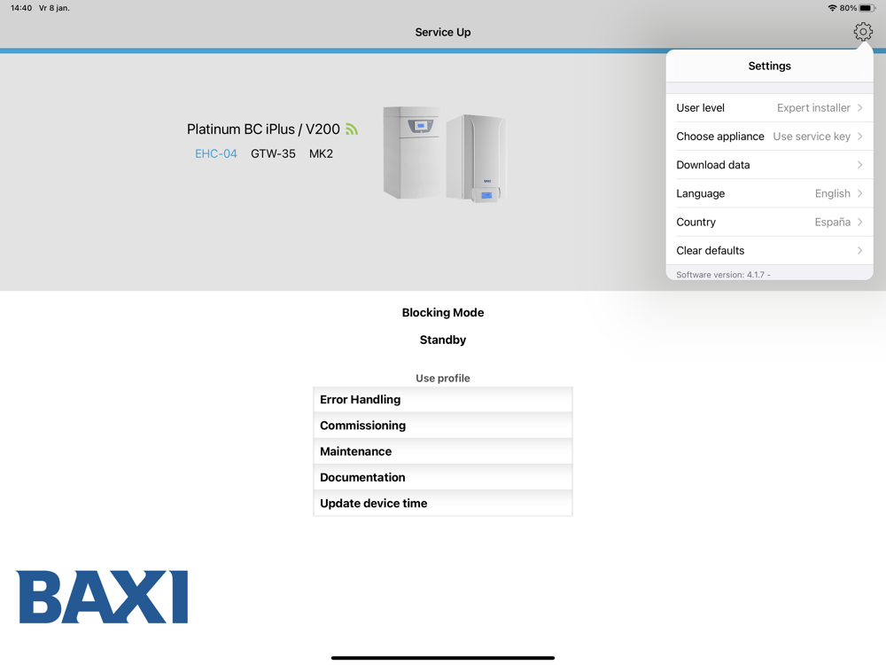Open Download data option

point(770,165)
